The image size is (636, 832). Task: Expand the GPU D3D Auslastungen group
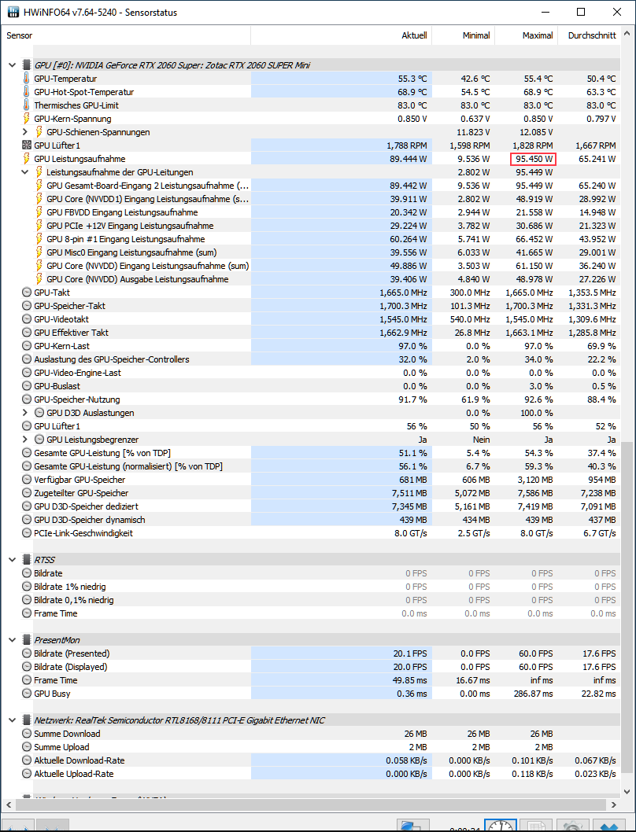click(25, 413)
